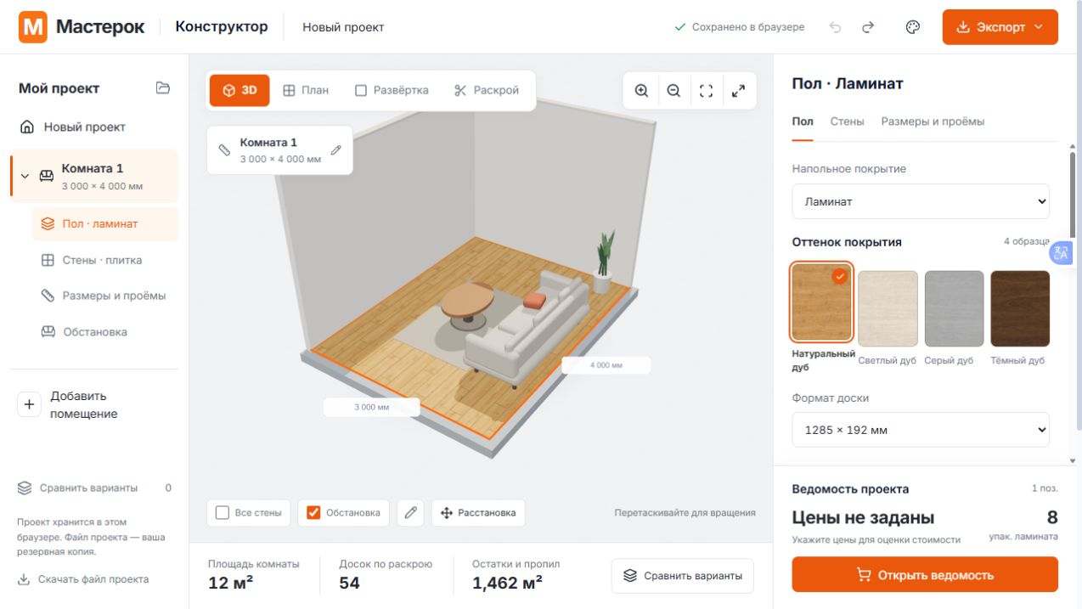Select Размеры и проёмы in sidebar tree
This screenshot has height=609, width=1082.
point(105,296)
